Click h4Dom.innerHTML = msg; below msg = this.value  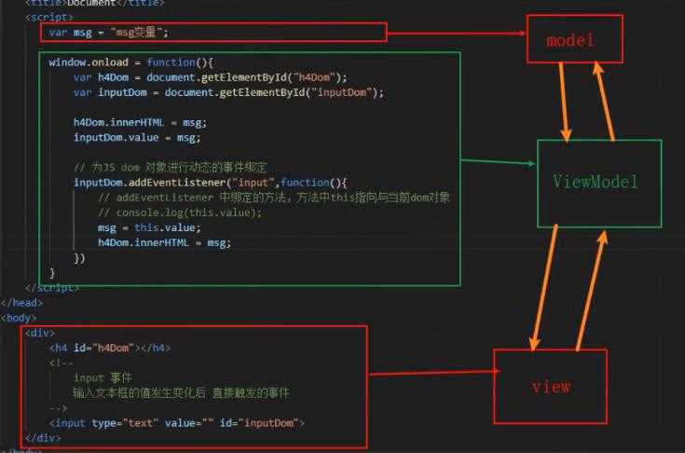click(x=164, y=243)
